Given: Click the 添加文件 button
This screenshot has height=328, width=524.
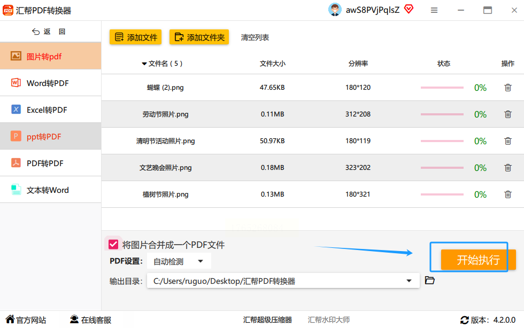Looking at the screenshot, I should pos(135,37).
